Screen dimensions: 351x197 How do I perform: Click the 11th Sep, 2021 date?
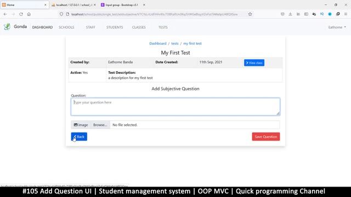coord(211,62)
